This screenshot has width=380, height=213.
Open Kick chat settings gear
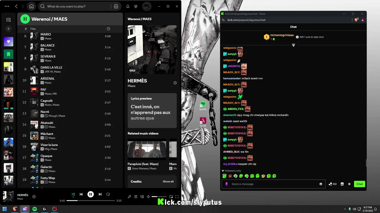[x=349, y=184]
